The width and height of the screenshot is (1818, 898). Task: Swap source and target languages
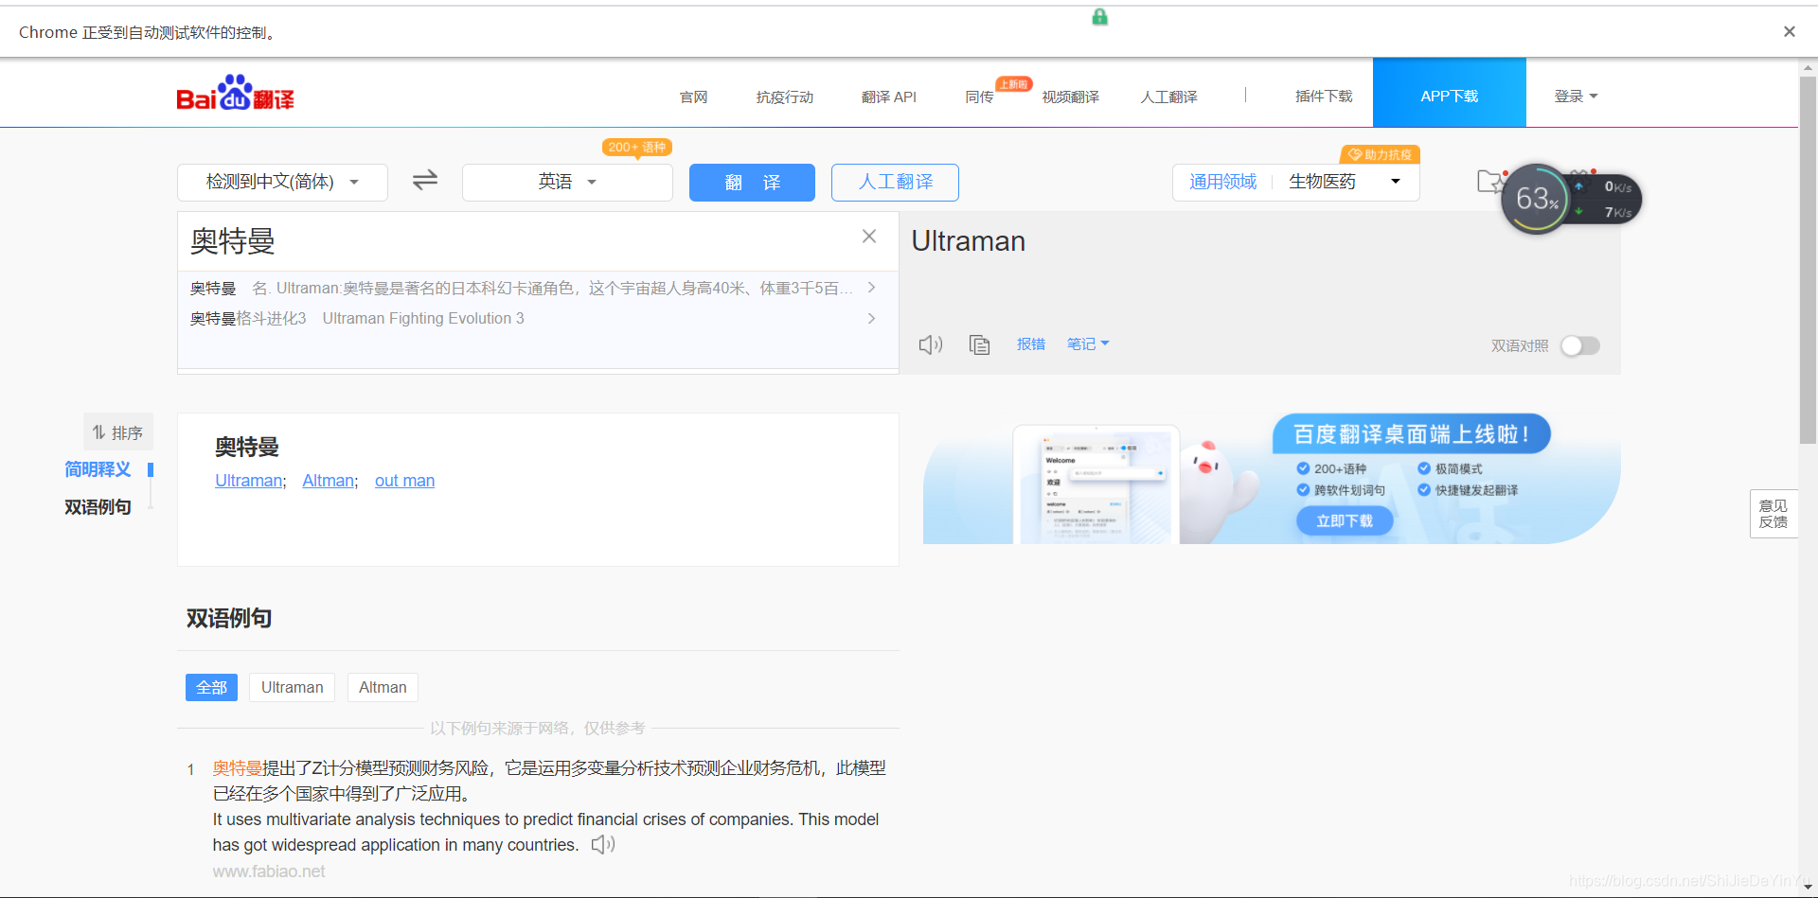coord(425,180)
